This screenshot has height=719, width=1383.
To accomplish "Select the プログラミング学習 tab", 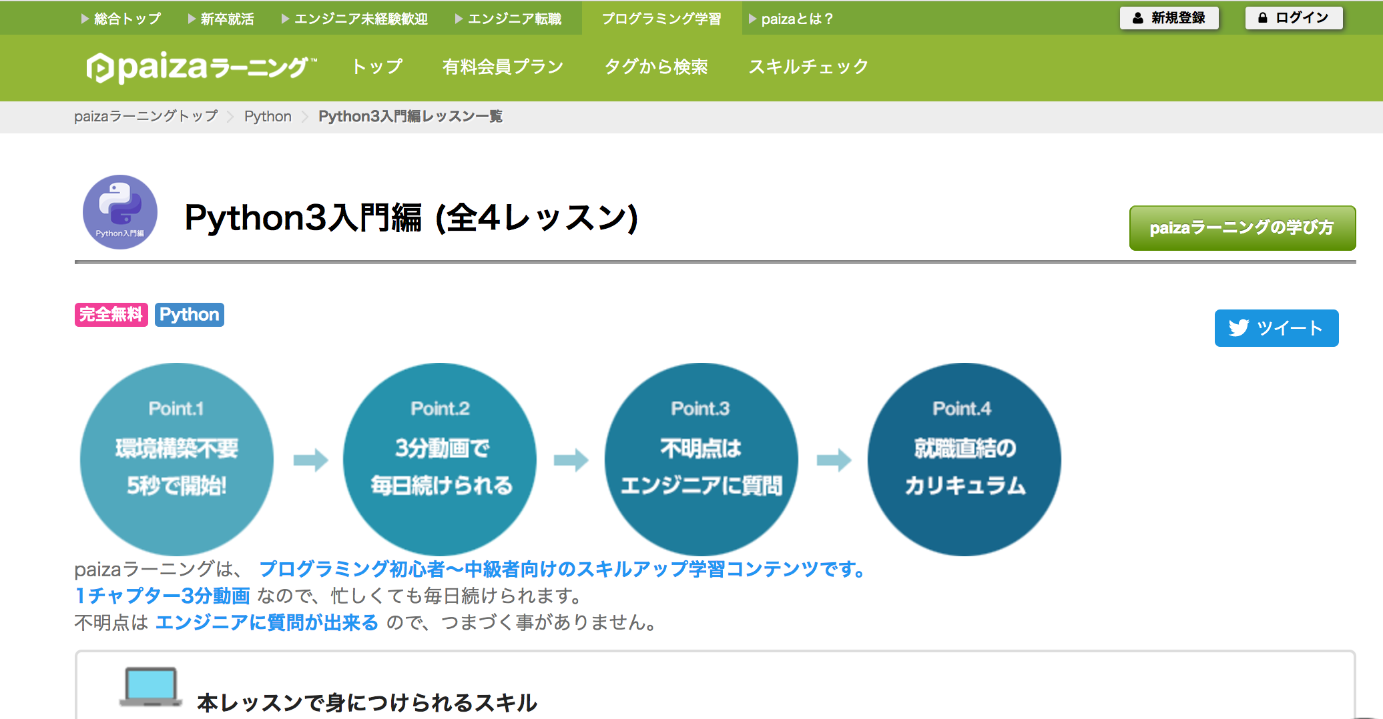I will (661, 18).
